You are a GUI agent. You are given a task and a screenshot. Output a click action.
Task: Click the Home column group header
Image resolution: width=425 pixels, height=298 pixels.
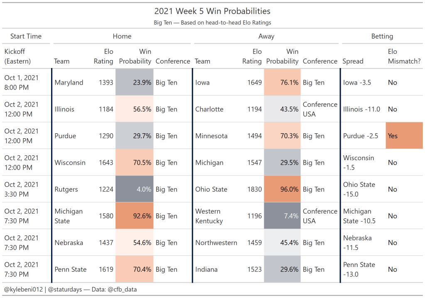click(x=122, y=37)
